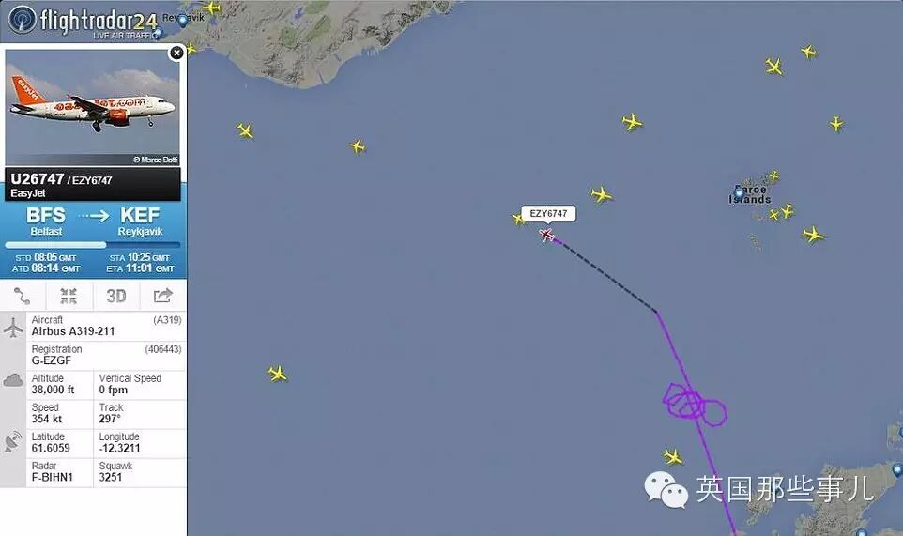Click the radar dish icon beside Latitude
Image resolution: width=903 pixels, height=536 pixels.
pos(12,441)
